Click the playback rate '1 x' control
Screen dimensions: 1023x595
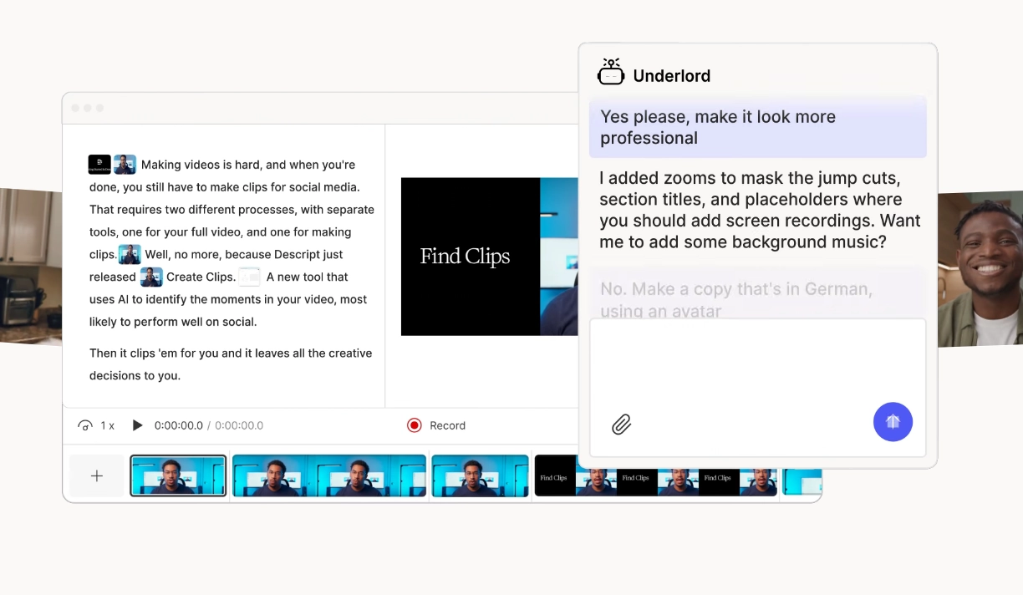point(107,425)
